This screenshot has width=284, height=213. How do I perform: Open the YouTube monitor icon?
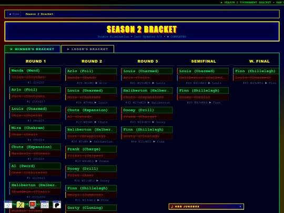(33, 205)
